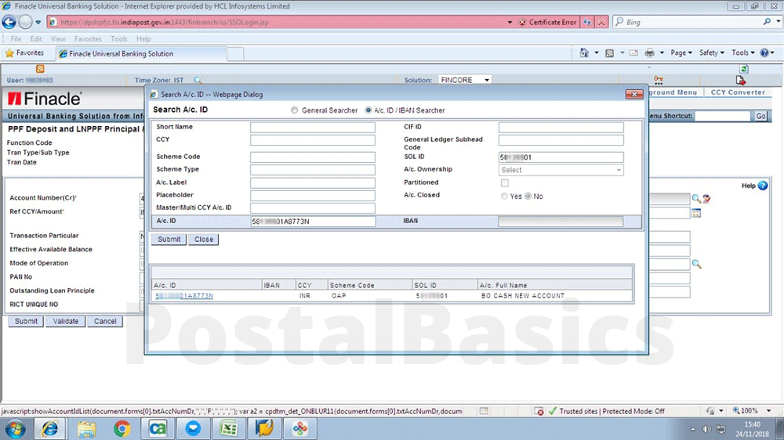Open Chrome from the Windows taskbar
This screenshot has width=784, height=440.
coord(122,428)
